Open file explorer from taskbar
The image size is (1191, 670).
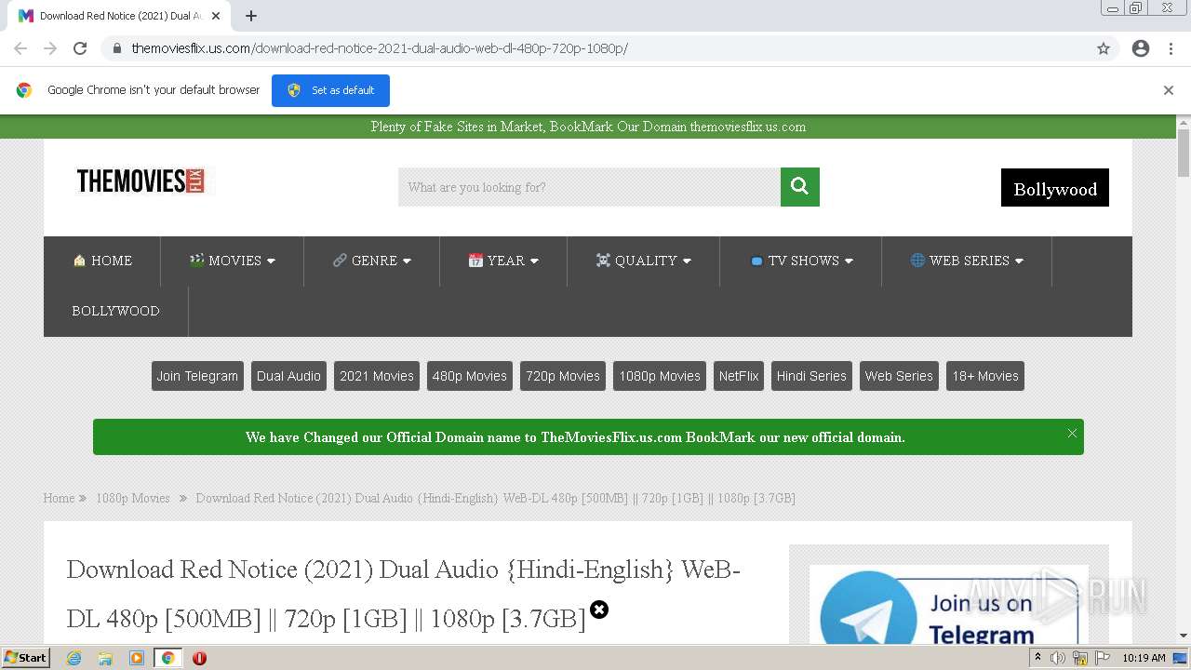tap(105, 658)
